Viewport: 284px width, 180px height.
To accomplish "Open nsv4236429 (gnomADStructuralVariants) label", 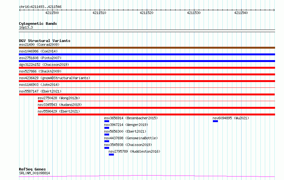I will pyautogui.click(x=55, y=78).
